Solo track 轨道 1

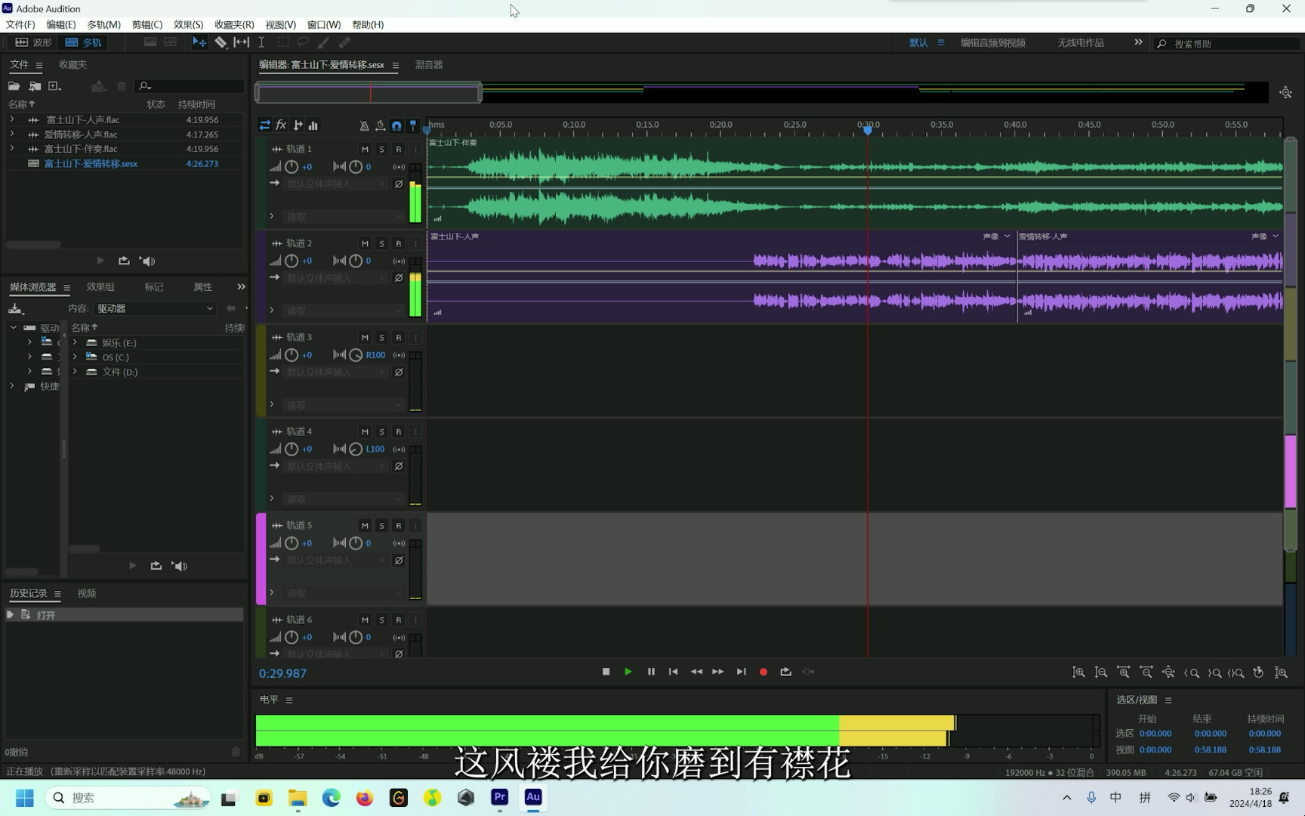click(x=381, y=150)
